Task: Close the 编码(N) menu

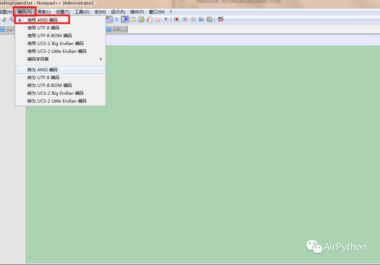Action: (x=25, y=12)
